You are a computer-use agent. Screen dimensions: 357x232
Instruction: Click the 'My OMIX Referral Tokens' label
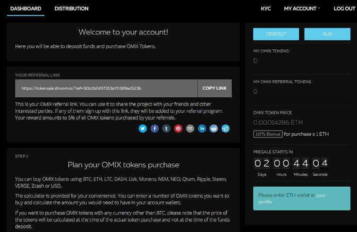(x=282, y=82)
